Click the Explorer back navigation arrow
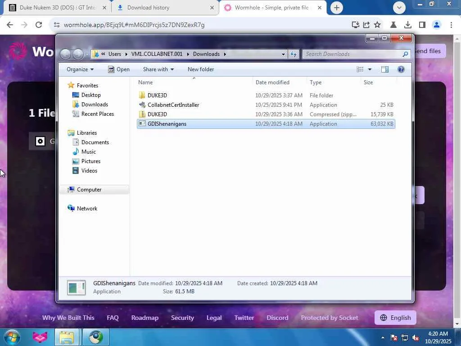Screen dimensions: 461x346 (66, 54)
